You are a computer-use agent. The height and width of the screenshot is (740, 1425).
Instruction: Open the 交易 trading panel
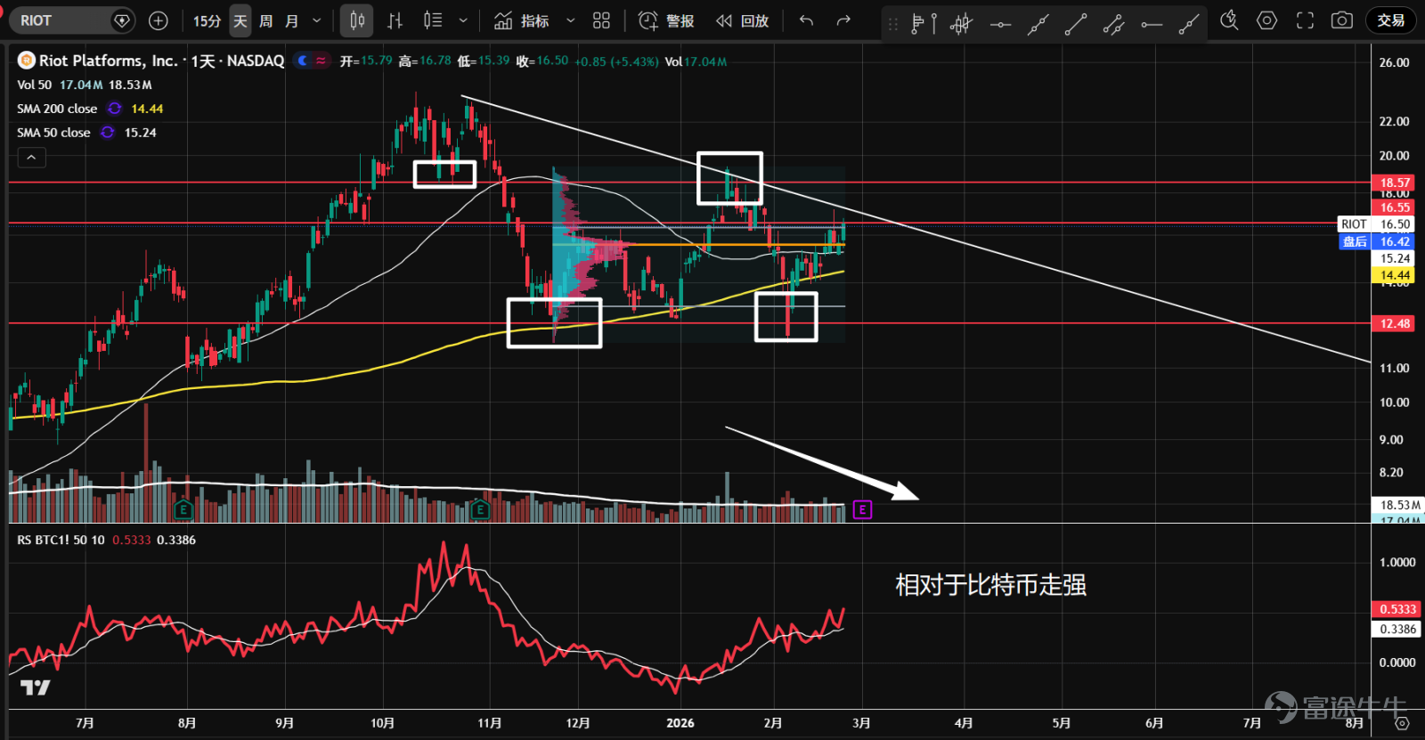point(1390,20)
